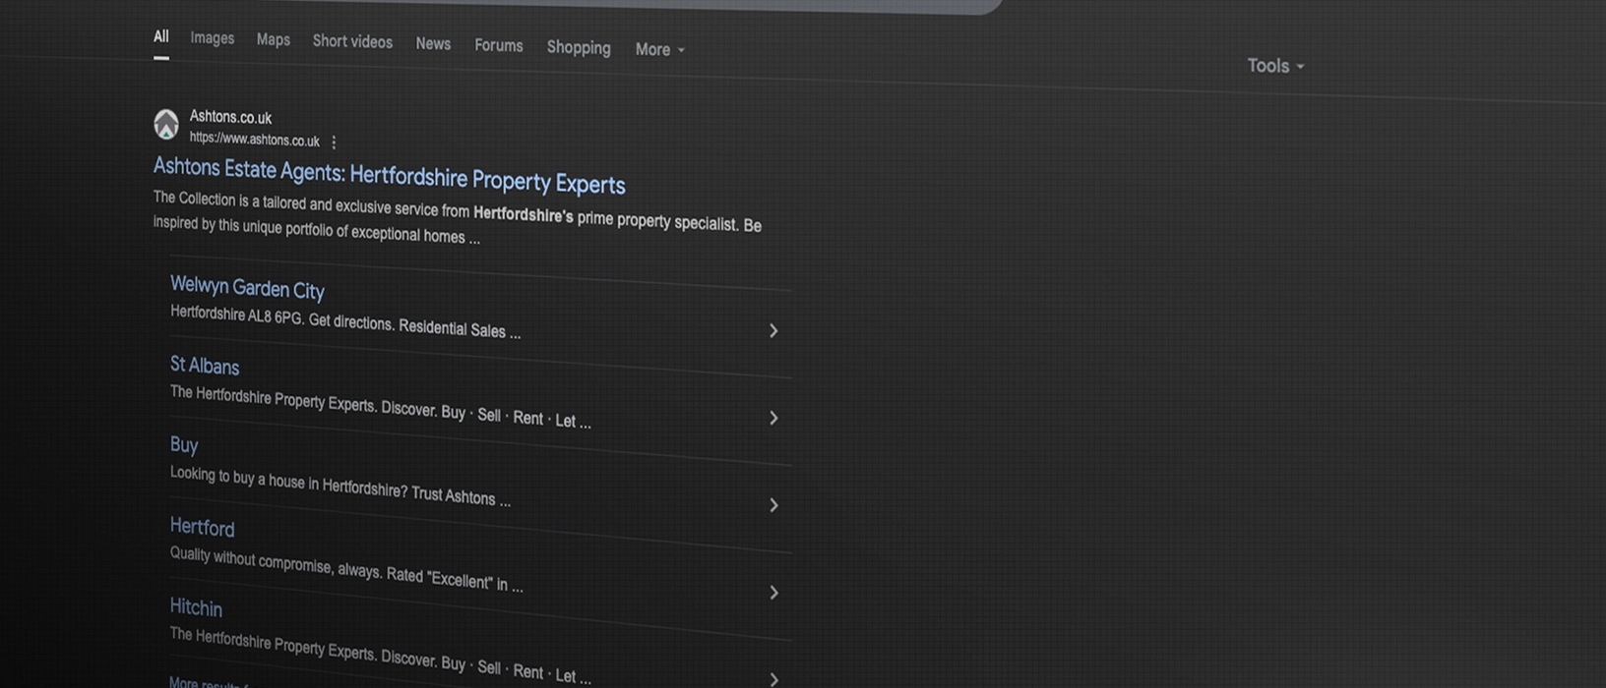The width and height of the screenshot is (1606, 688).
Task: Click the https://www.ashtons.co.uk URL text
Action: (x=254, y=140)
